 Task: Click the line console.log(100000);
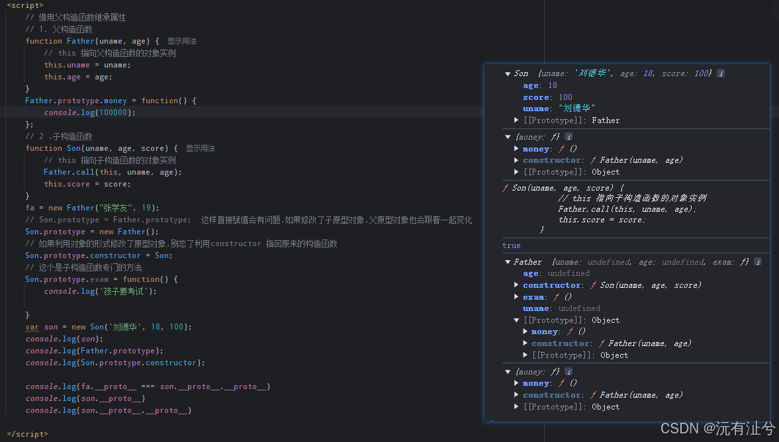89,112
